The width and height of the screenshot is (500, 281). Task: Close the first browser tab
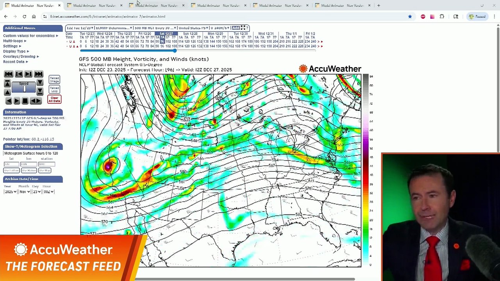click(59, 5)
